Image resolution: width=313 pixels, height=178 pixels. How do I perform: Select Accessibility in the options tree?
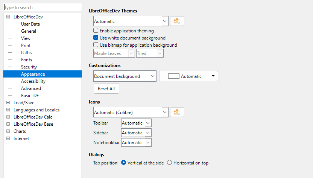tap(33, 81)
